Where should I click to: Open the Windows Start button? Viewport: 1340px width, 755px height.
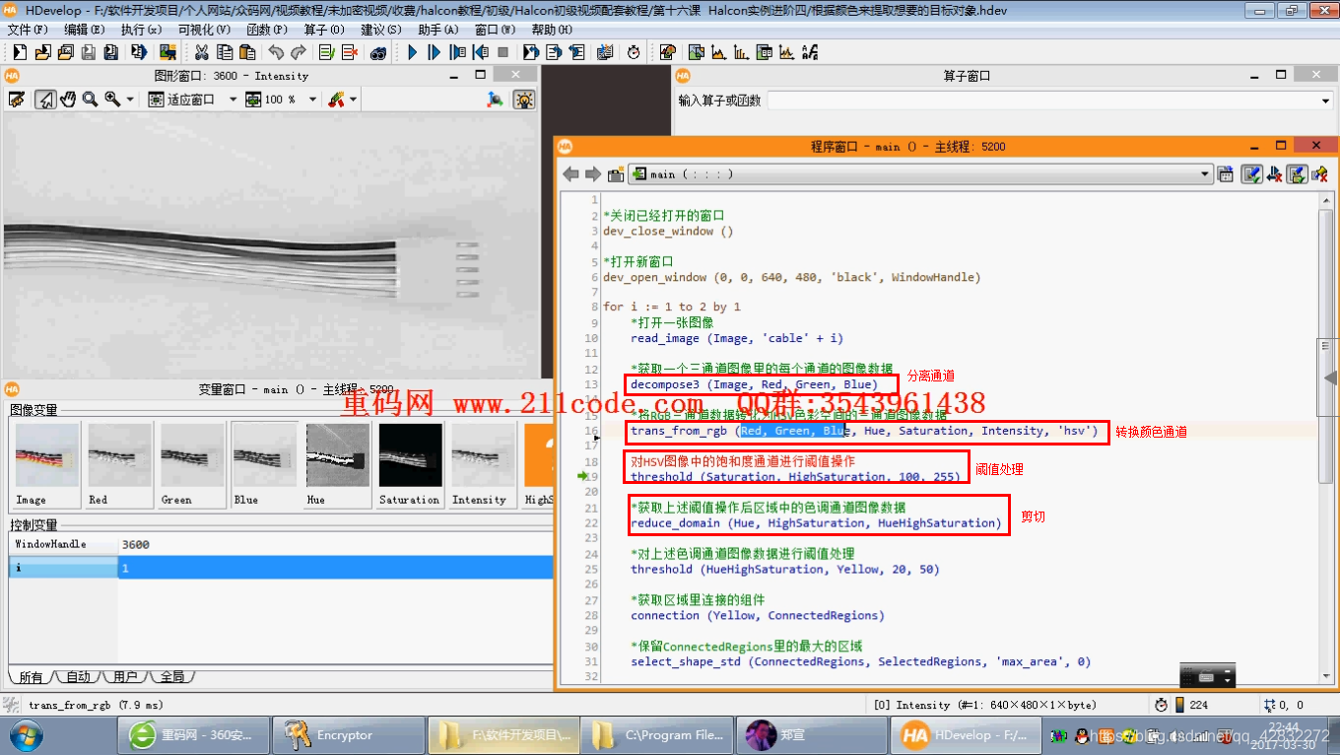pos(25,734)
